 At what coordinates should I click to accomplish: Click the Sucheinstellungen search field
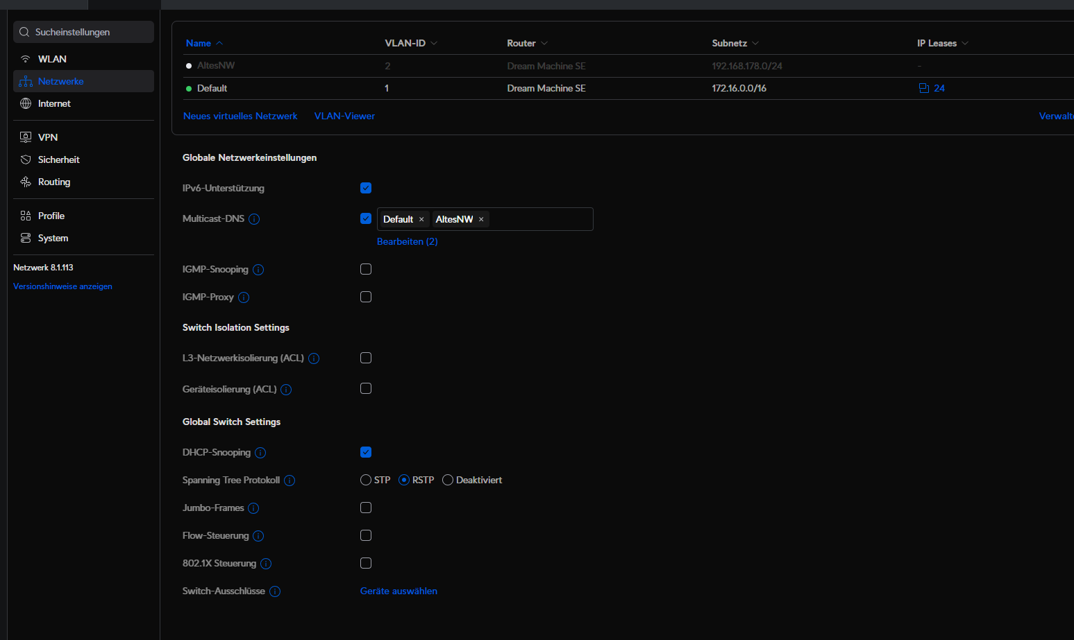click(x=83, y=32)
